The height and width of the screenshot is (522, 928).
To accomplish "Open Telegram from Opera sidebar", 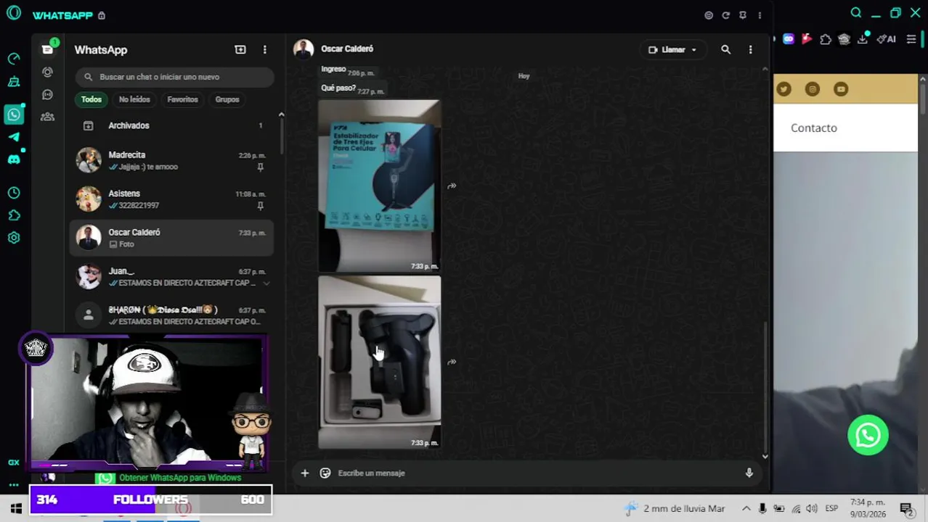I will 14,137.
